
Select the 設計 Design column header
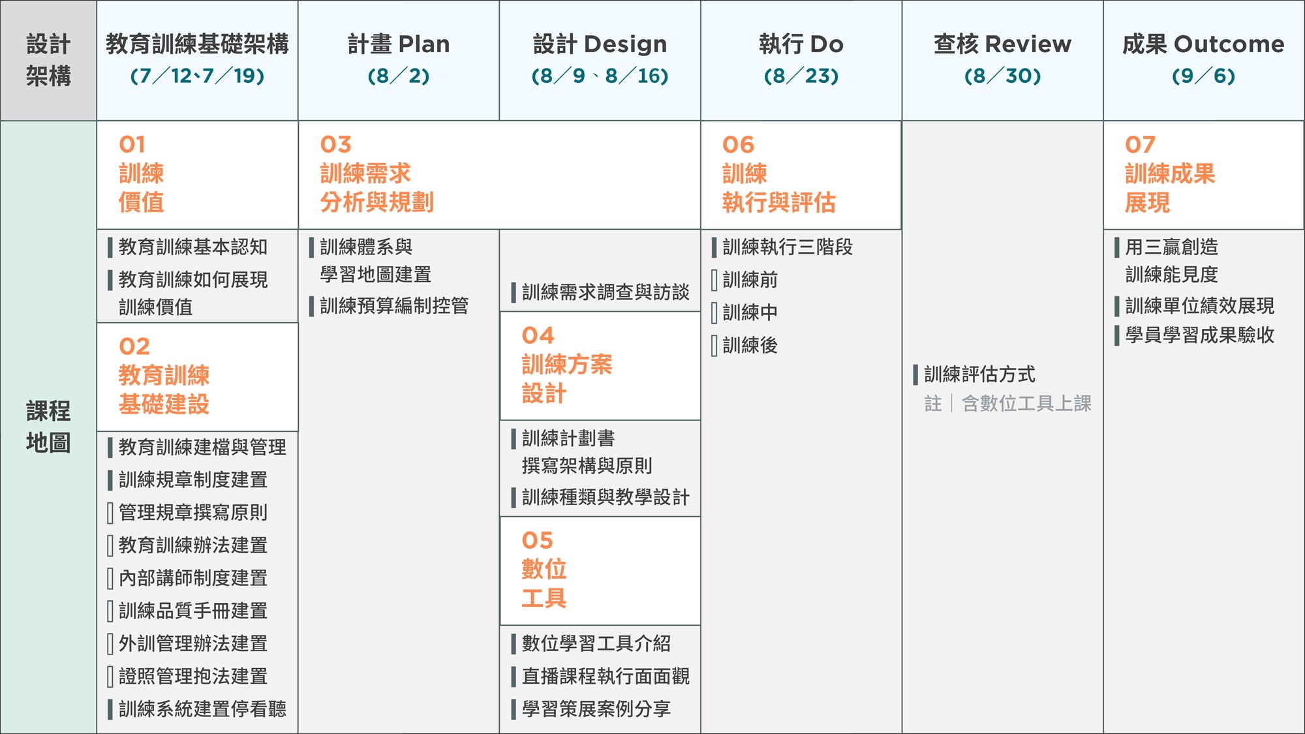coord(600,60)
